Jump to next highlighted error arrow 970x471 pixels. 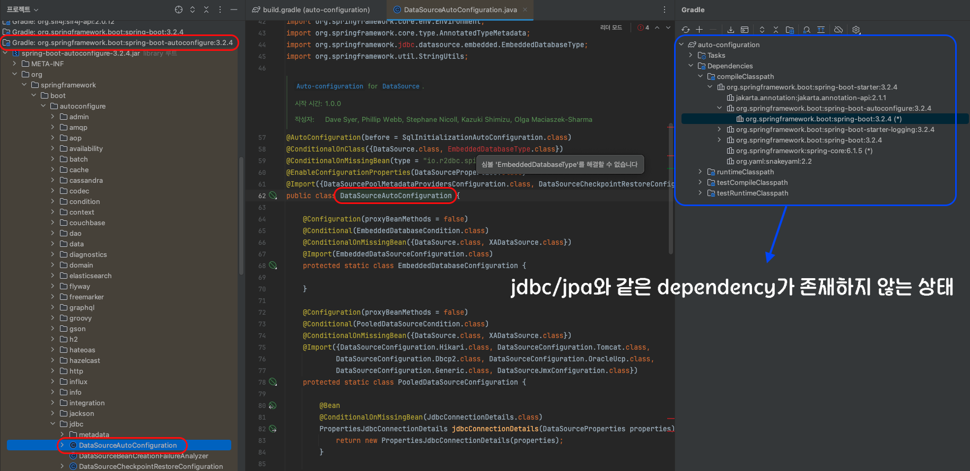(x=668, y=28)
